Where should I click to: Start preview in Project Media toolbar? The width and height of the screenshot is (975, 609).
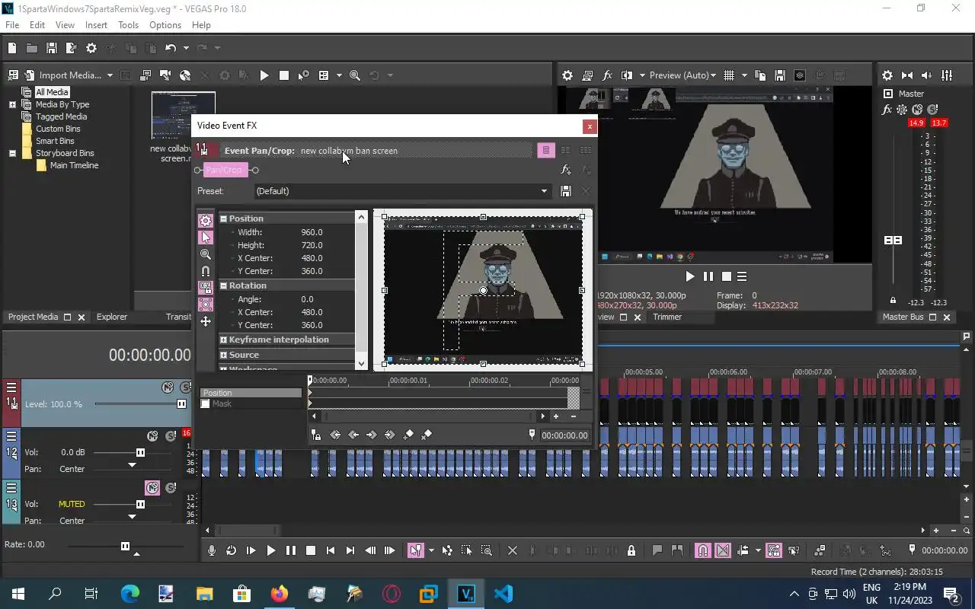[x=264, y=75]
